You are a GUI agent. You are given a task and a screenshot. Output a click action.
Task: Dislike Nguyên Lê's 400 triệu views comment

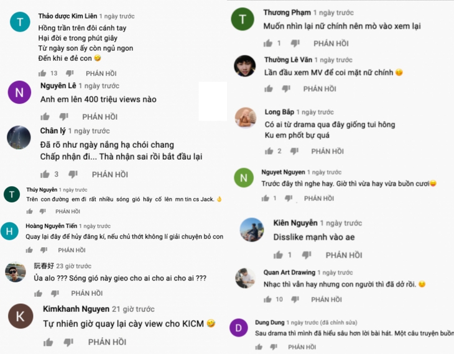coord(63,117)
